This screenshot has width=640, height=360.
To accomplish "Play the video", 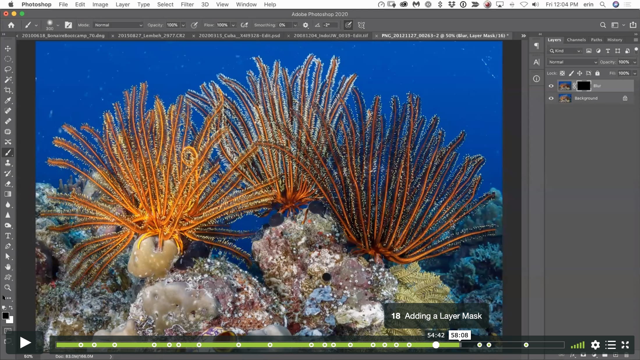I will [x=25, y=343].
